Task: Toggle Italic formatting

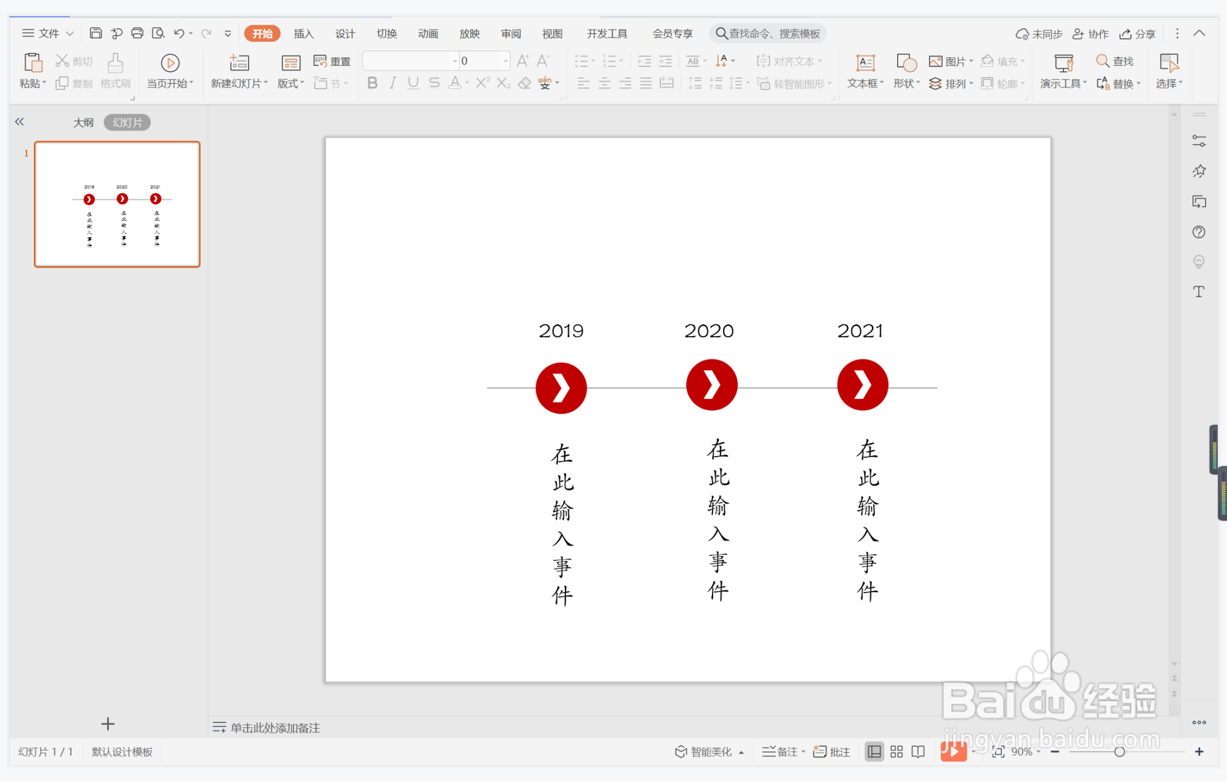Action: [x=393, y=83]
